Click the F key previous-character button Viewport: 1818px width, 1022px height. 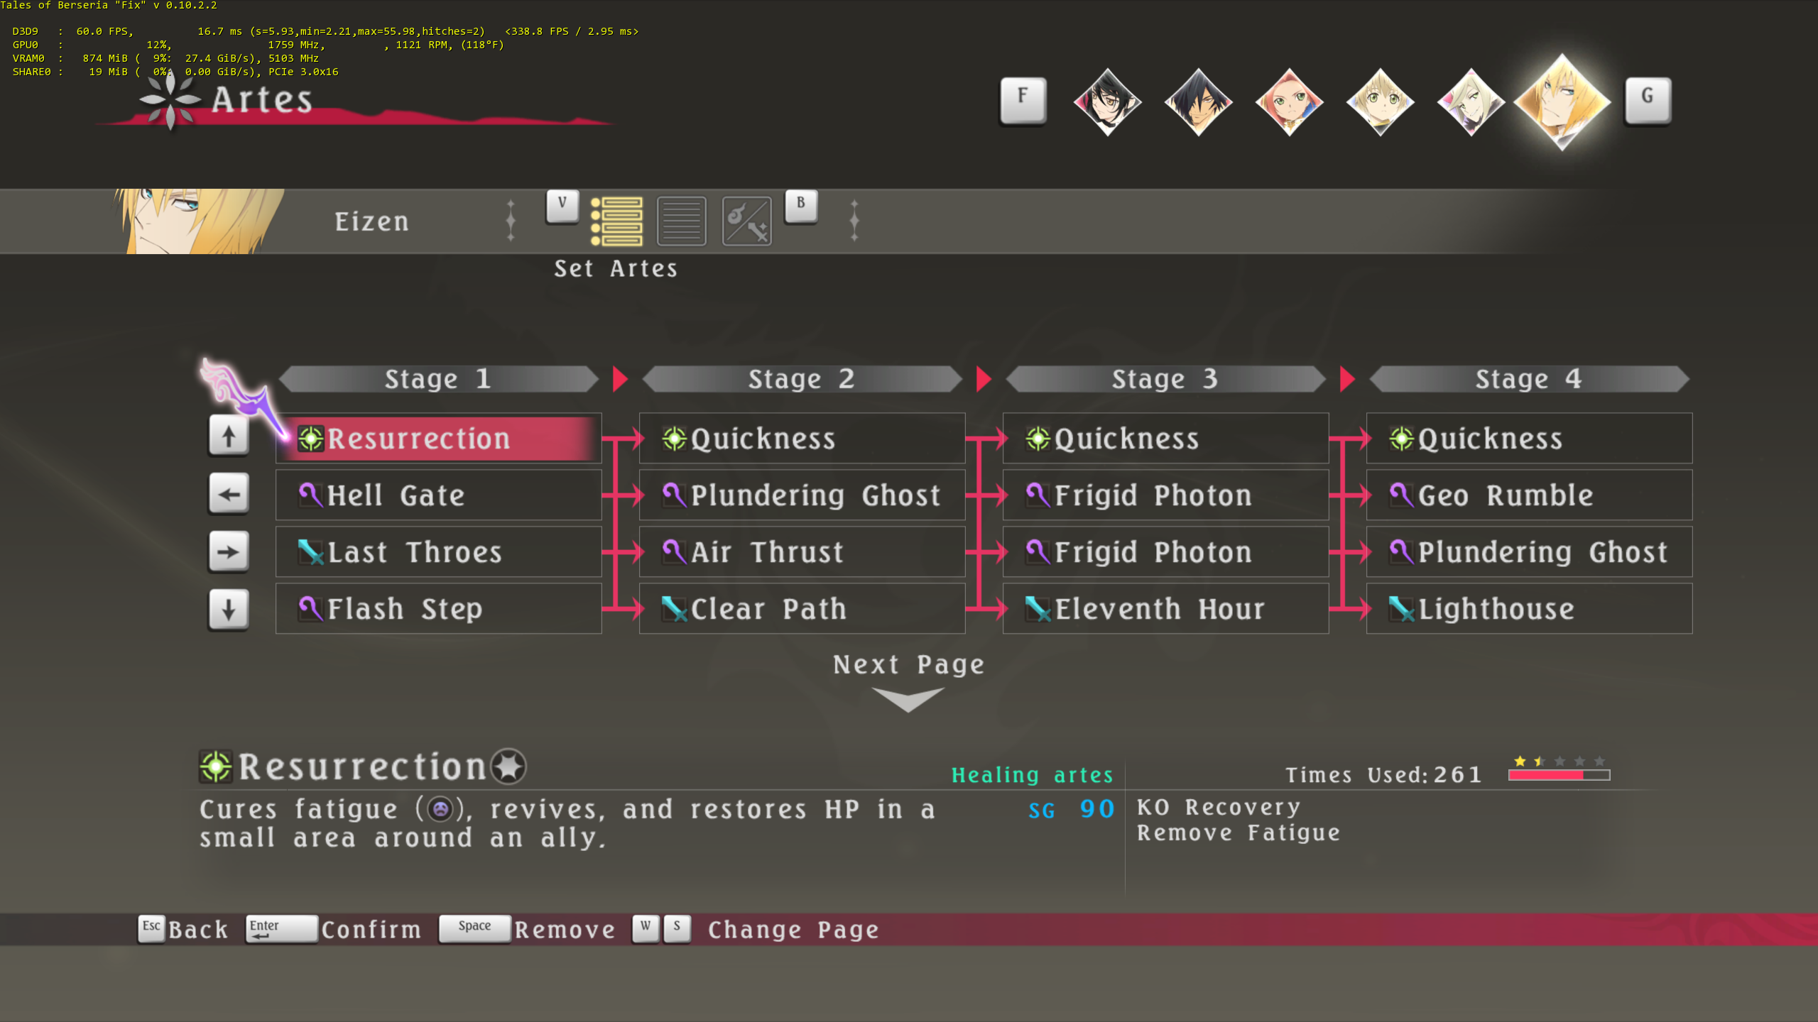1023,100
